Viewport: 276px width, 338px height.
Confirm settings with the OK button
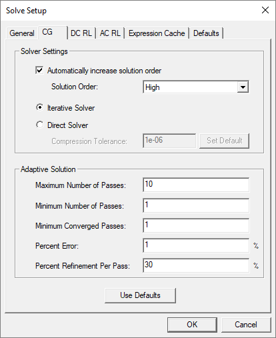(x=192, y=325)
